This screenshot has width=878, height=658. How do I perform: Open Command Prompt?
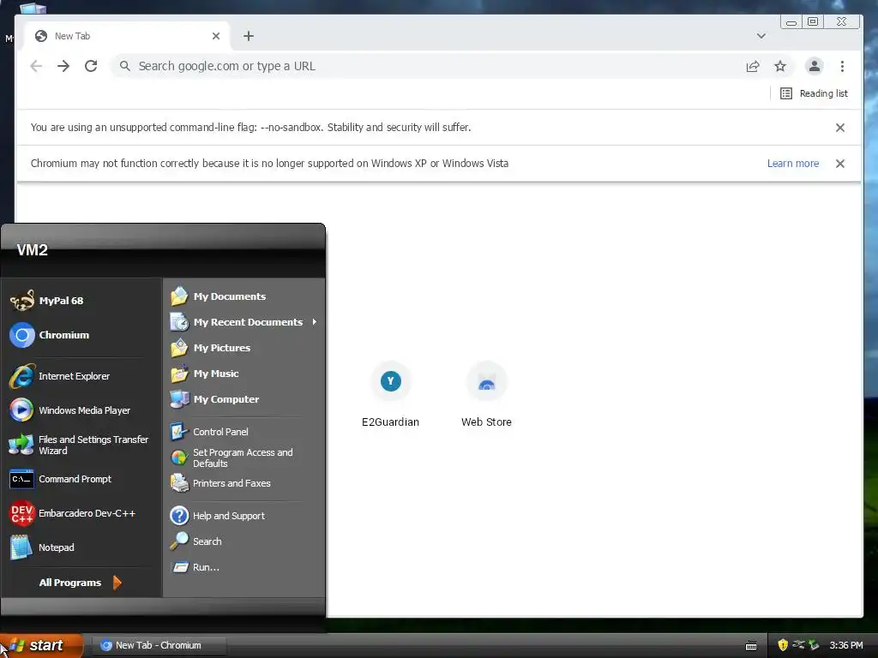pyautogui.click(x=81, y=479)
